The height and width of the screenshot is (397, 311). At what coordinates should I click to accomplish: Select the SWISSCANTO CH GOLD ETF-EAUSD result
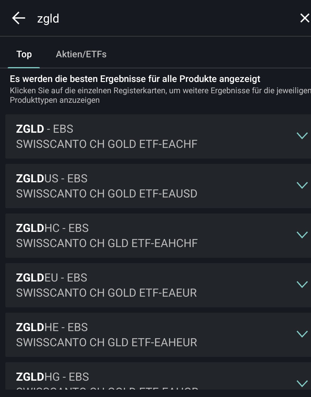coord(107,194)
